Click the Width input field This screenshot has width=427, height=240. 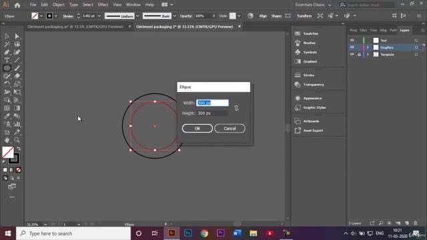click(x=212, y=103)
